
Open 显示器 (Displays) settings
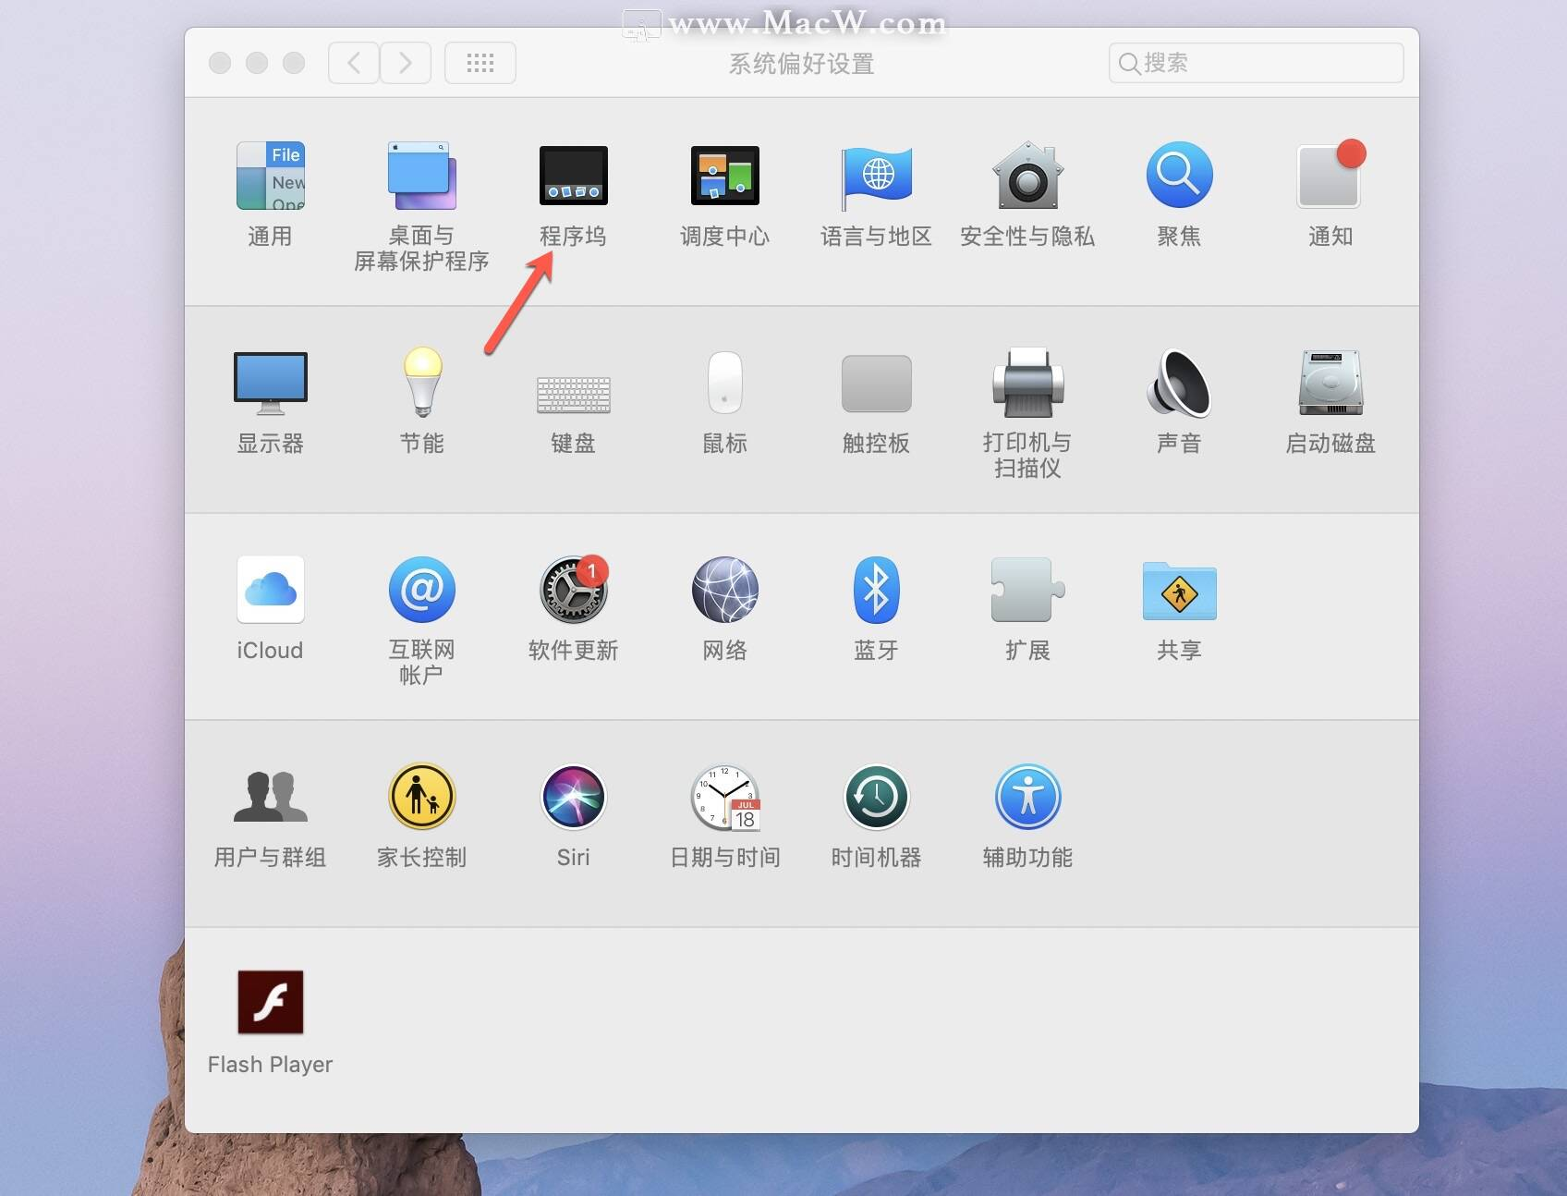270,383
